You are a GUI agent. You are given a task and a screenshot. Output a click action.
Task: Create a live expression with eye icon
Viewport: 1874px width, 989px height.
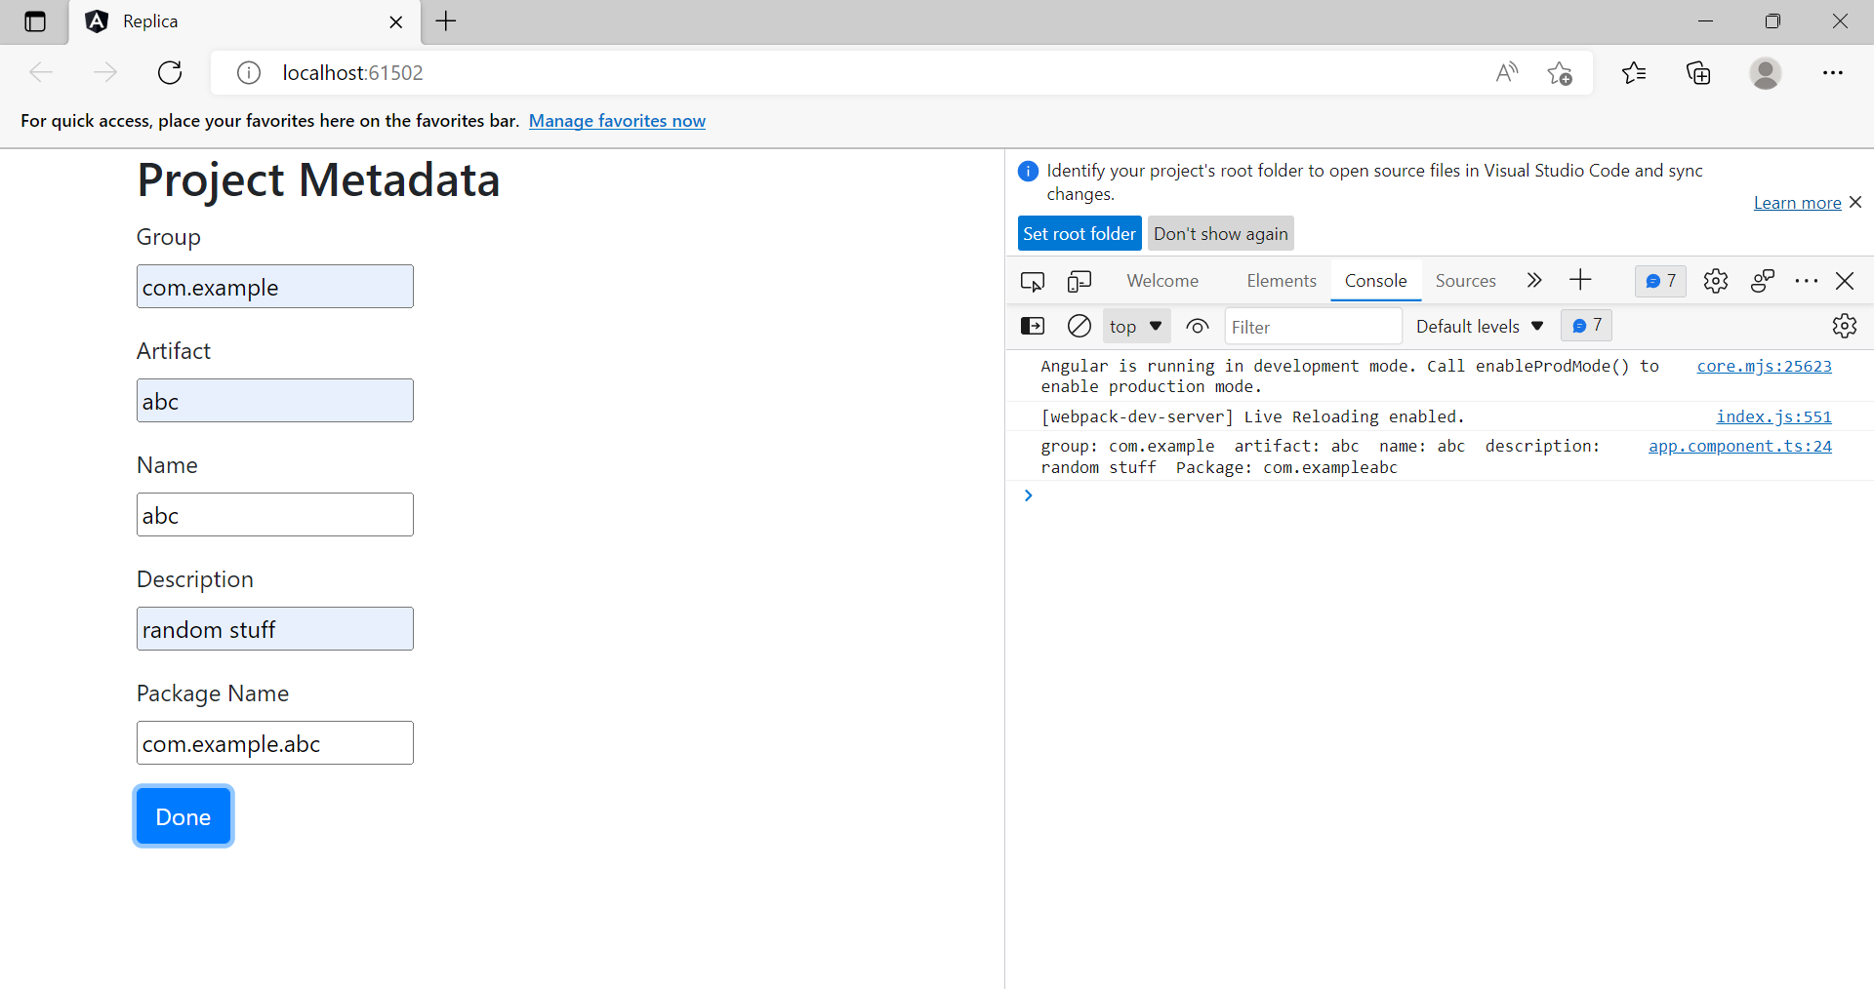coord(1198,326)
